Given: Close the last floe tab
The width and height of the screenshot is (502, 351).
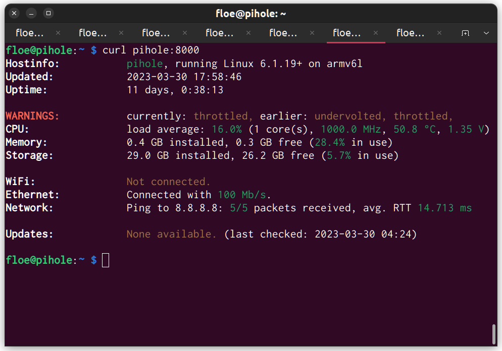Looking at the screenshot, I should point(439,33).
